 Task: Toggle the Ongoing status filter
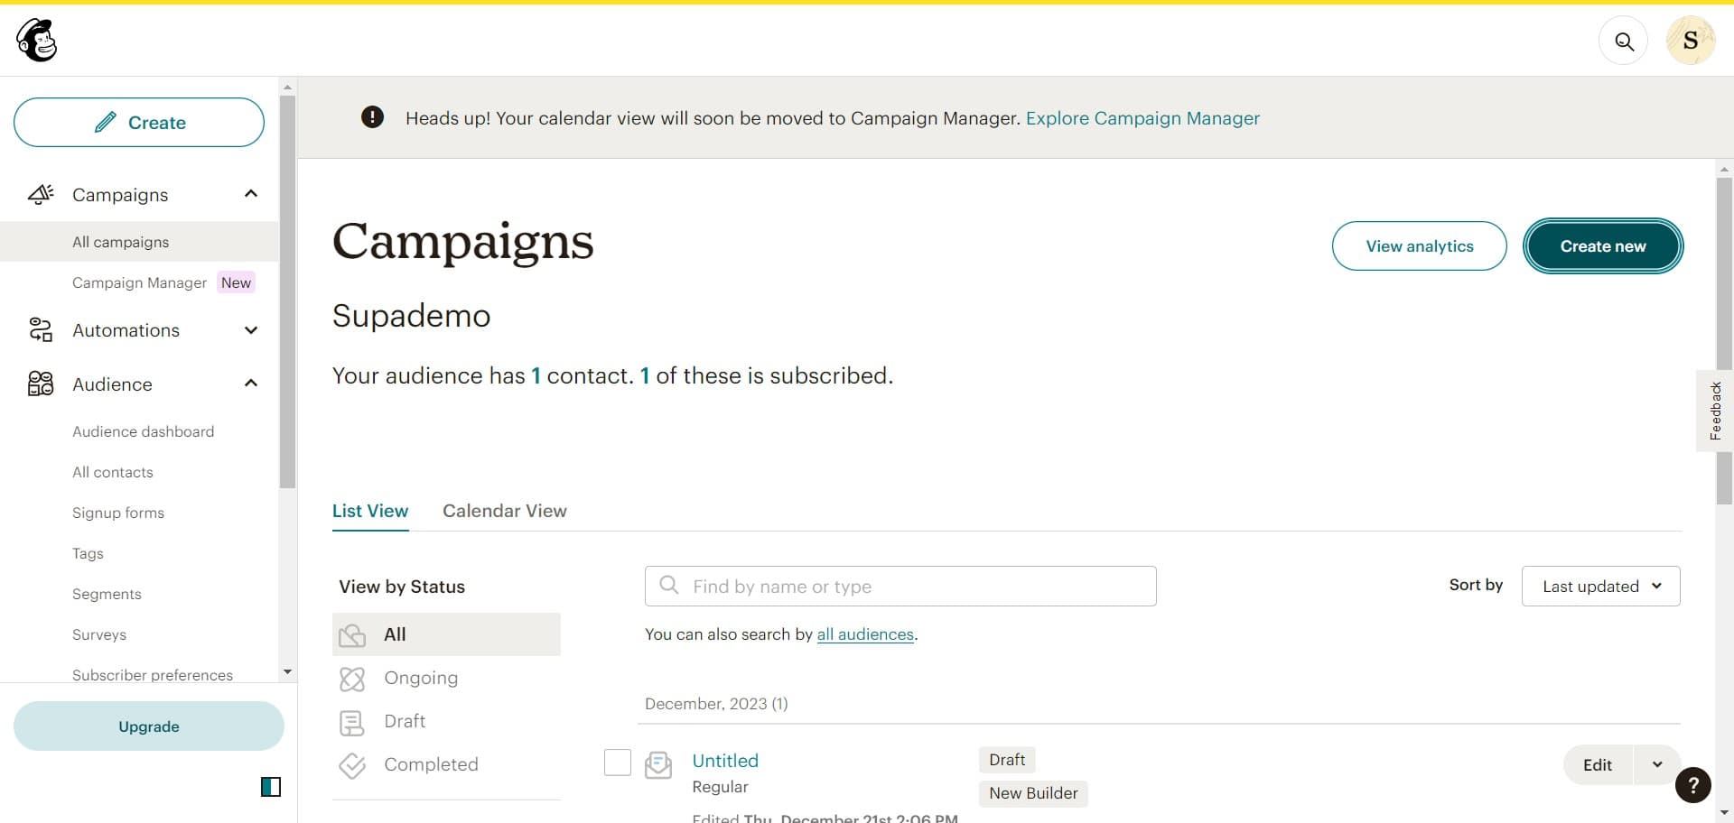tap(352, 678)
